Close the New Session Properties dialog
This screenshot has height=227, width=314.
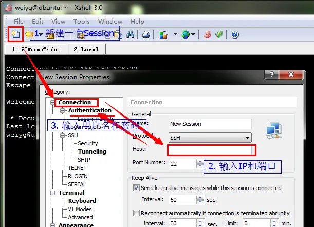point(291,74)
